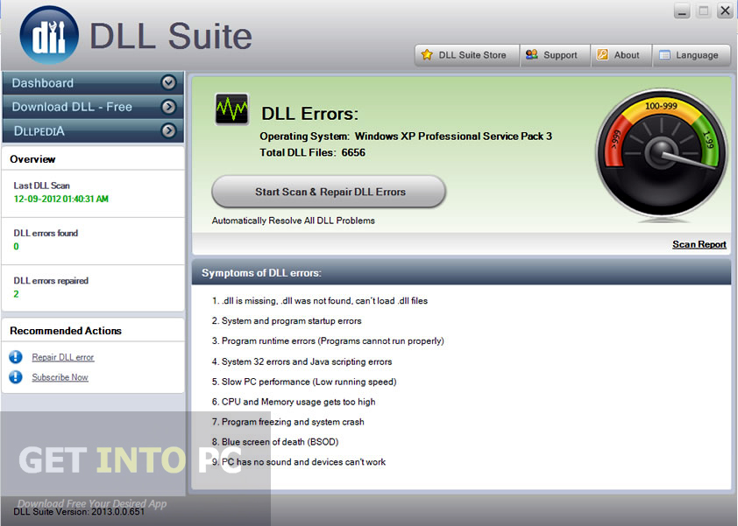
Task: Start Scan & Repair DLL Errors
Action: point(329,192)
